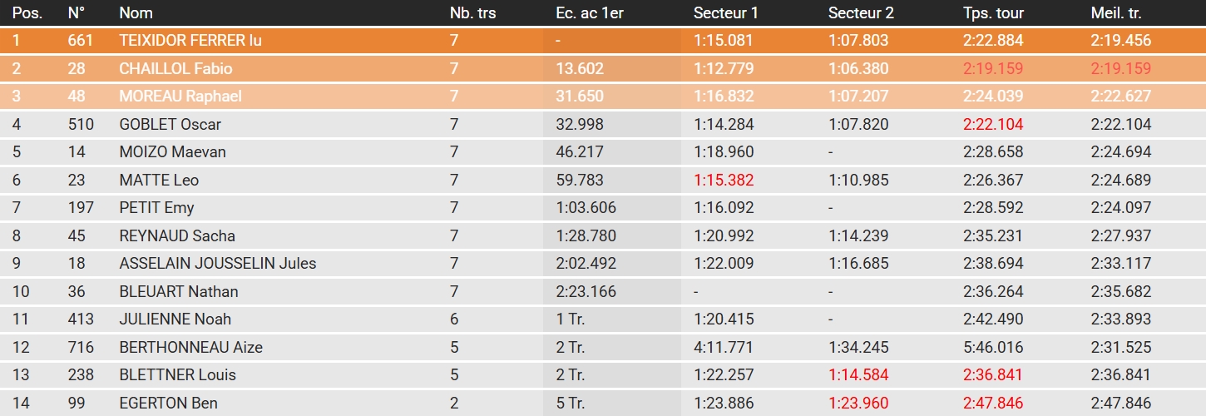Select rider TEIXIDOR FERRER Iu
This screenshot has width=1206, height=416.
pos(190,41)
